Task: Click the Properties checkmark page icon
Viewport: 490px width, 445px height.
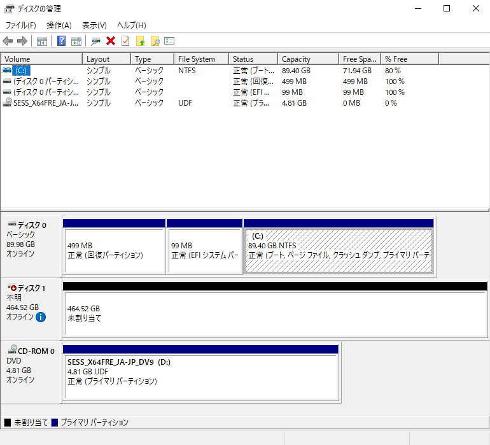Action: click(125, 41)
